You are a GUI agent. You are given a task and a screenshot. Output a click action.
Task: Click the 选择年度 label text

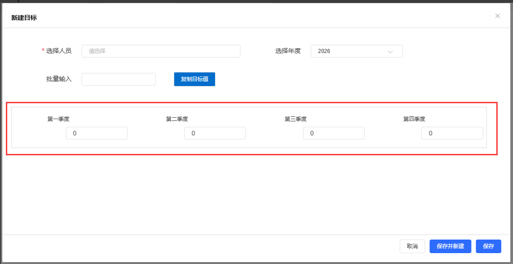288,51
